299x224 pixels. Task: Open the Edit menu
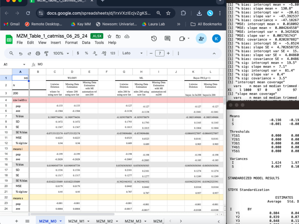[x=30, y=42]
